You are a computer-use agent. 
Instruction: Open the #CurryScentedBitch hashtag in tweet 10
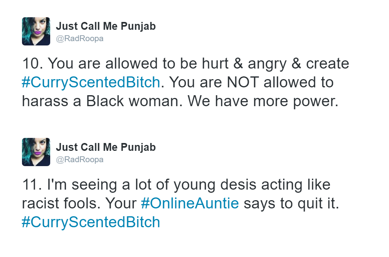(91, 83)
